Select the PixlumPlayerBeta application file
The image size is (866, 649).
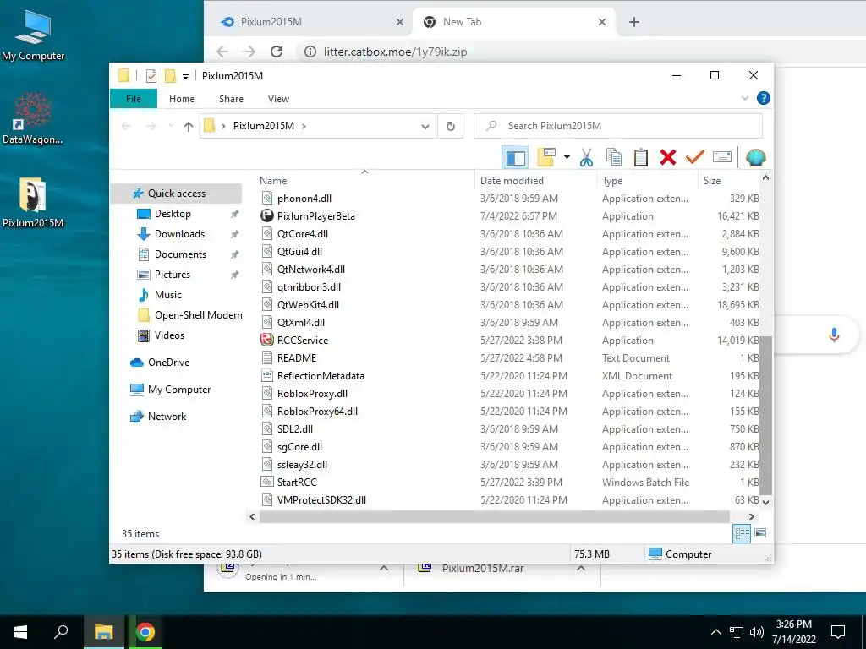(x=316, y=216)
